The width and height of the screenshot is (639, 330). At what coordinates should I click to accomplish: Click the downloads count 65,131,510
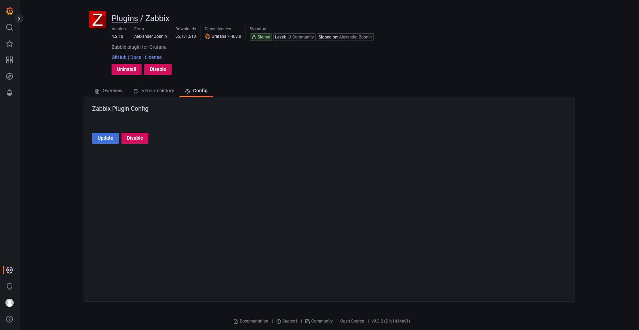click(x=186, y=36)
